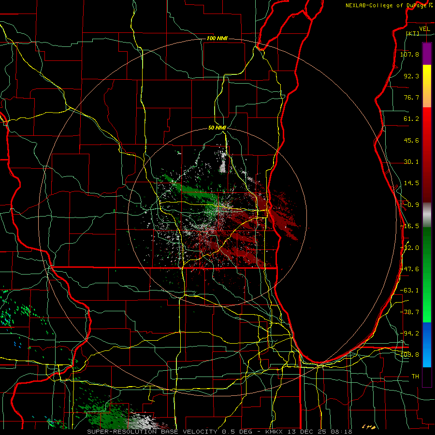Click the -32.0 velocity scale value
The width and height of the screenshot is (435, 435).
(x=409, y=248)
